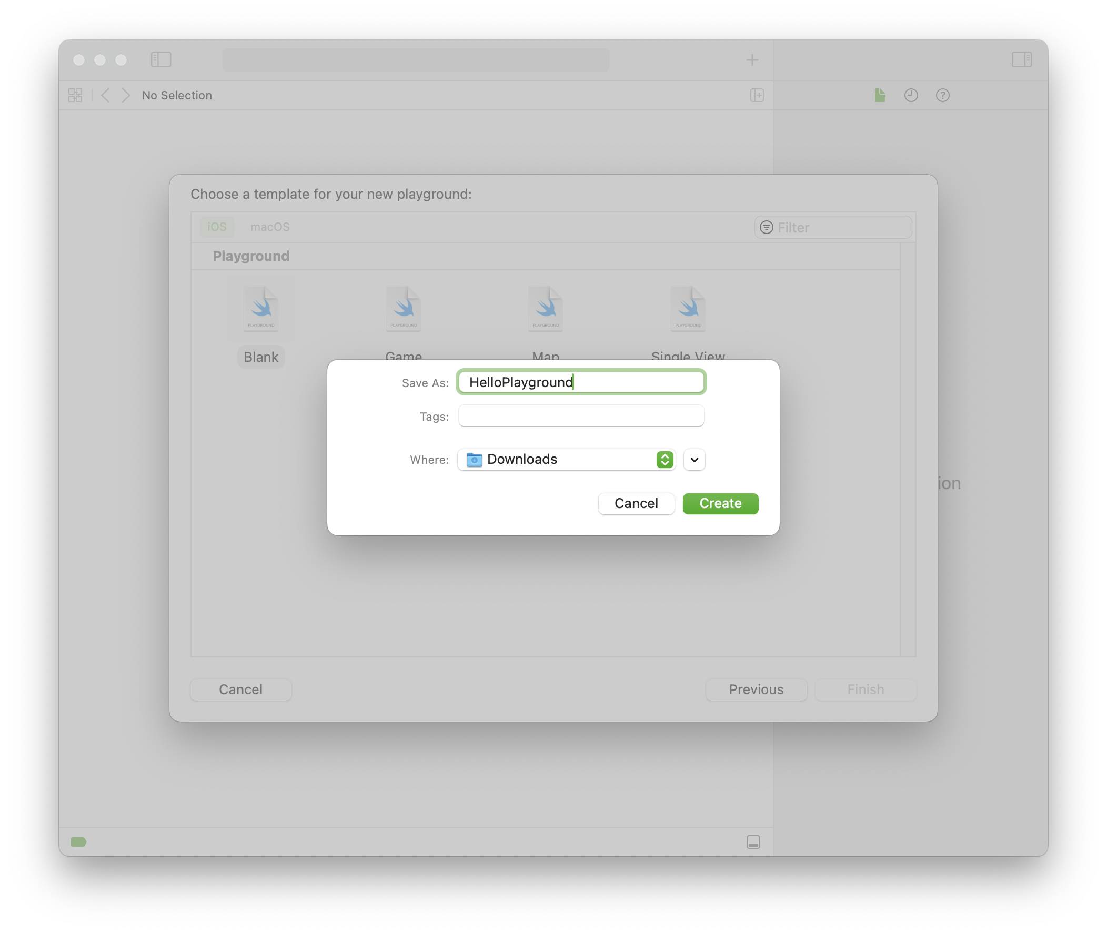Open the Quick Help inspector icon
The image size is (1107, 934).
(x=942, y=95)
